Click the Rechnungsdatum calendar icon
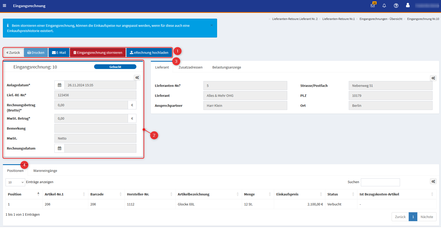The height and width of the screenshot is (228, 441). tap(59, 149)
